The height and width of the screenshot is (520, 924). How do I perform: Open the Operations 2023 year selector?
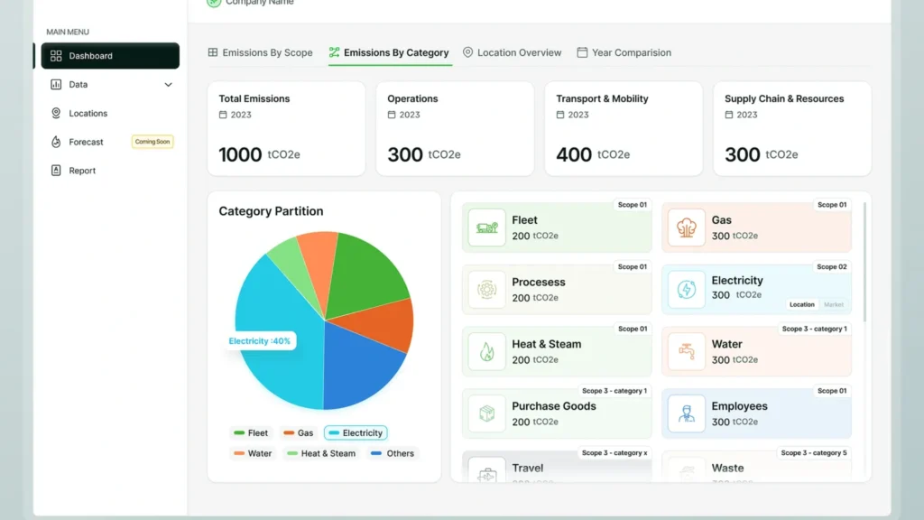pos(403,115)
